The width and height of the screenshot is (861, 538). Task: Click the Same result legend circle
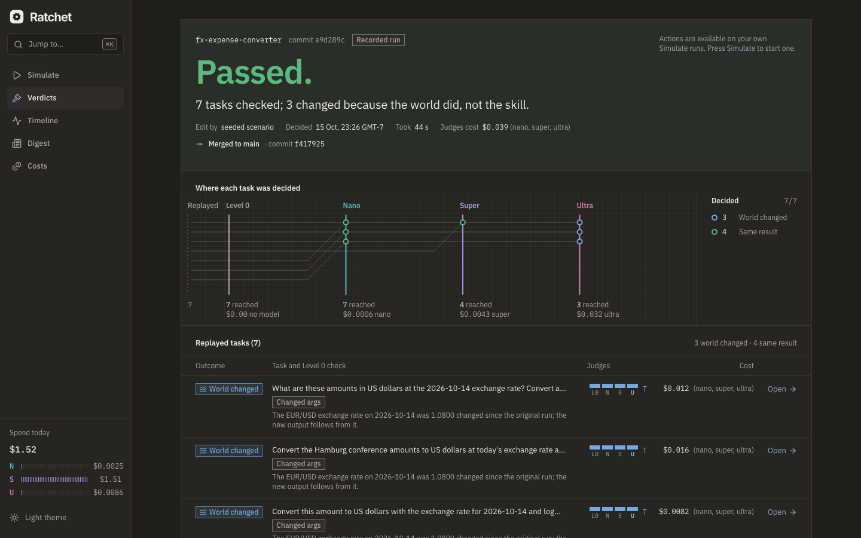coord(715,232)
